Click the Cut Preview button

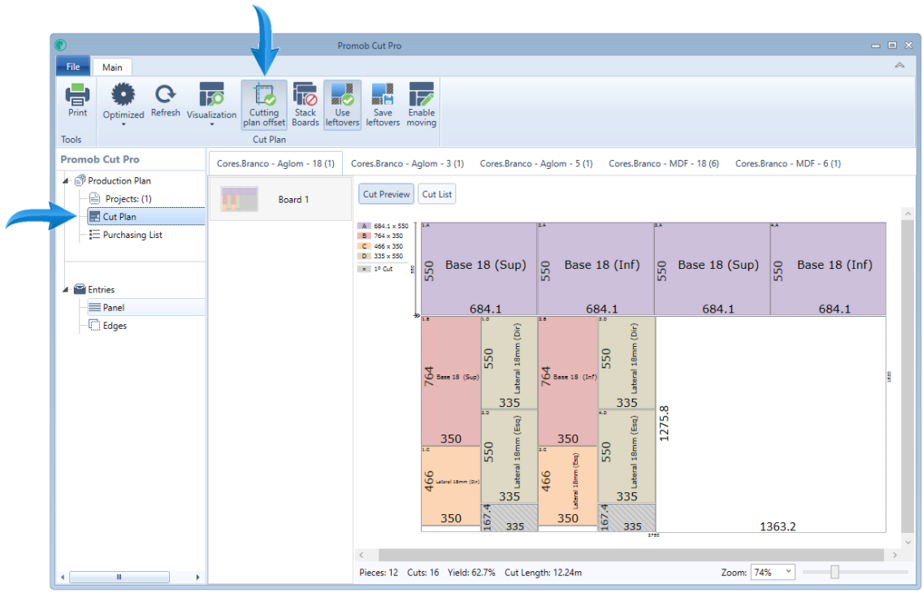point(386,194)
